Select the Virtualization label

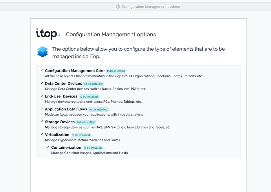click(x=57, y=135)
